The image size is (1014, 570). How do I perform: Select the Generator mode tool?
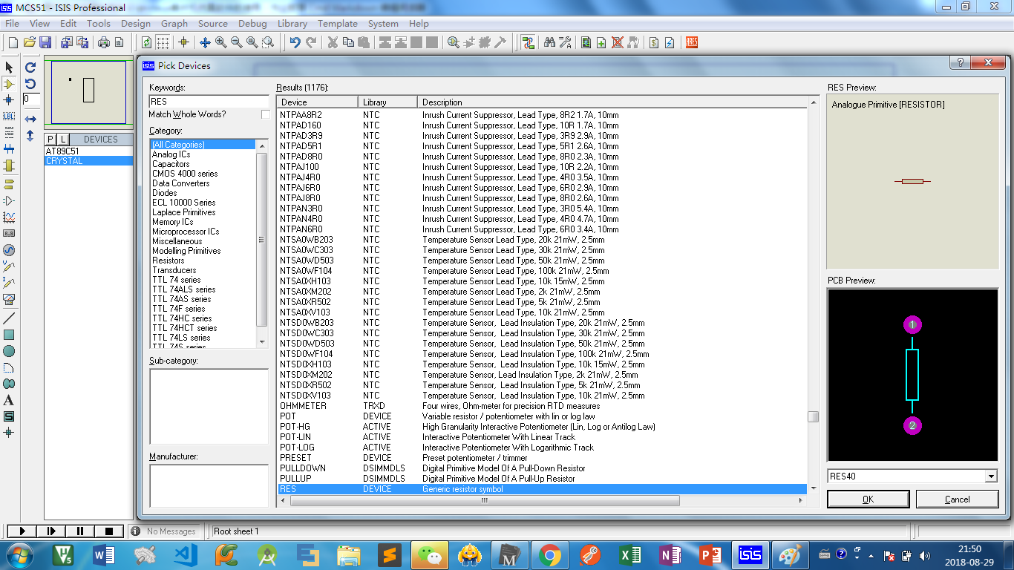[x=9, y=250]
